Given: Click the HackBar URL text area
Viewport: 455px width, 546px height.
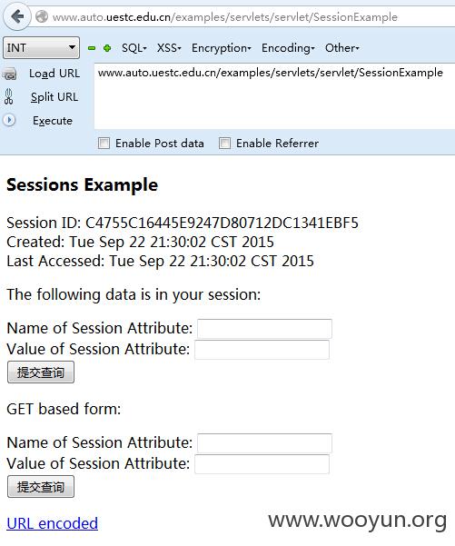Looking at the screenshot, I should (274, 96).
